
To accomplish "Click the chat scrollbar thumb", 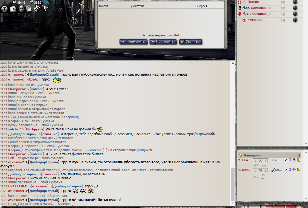I will tap(233, 184).
